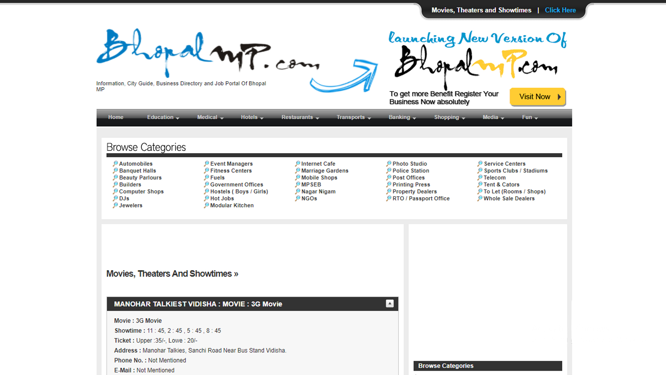The image size is (666, 375).
Task: Open the Hostels (Boys / Girls) category
Action: pos(239,191)
